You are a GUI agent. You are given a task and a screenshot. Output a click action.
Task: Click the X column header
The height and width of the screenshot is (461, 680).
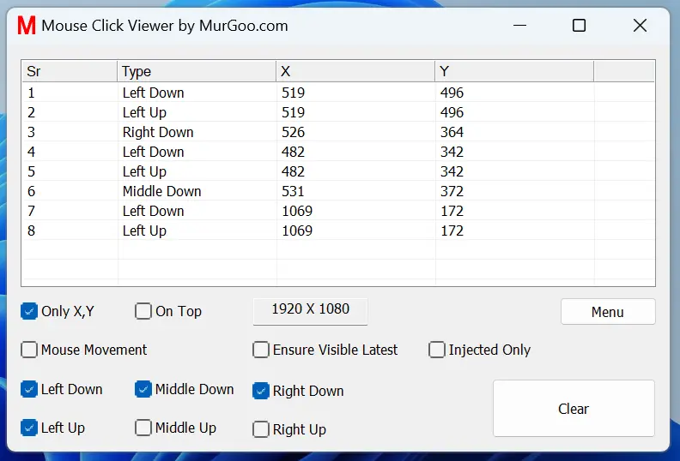coord(355,71)
